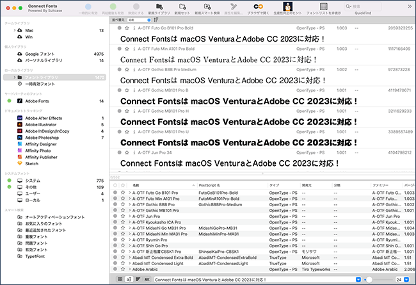Select Adobe InDesign/InCopy in sidebar
This screenshot has width=416, height=285.
[47, 131]
